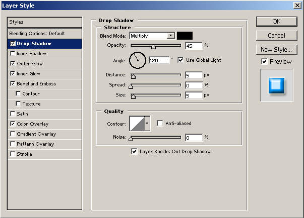The width and height of the screenshot is (304, 218).
Task: Enable the Texture checkbox
Action: coord(18,103)
